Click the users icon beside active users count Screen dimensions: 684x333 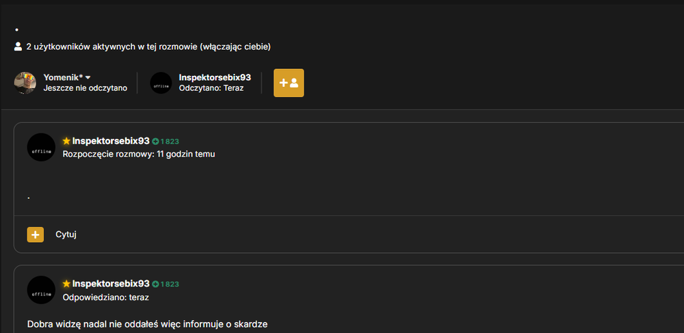tap(18, 46)
